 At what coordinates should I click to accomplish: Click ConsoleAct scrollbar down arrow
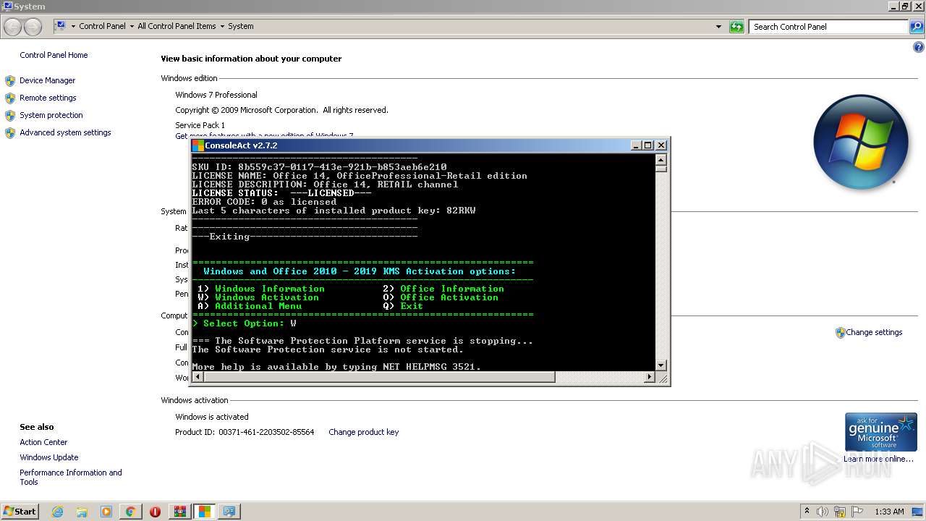coord(660,366)
